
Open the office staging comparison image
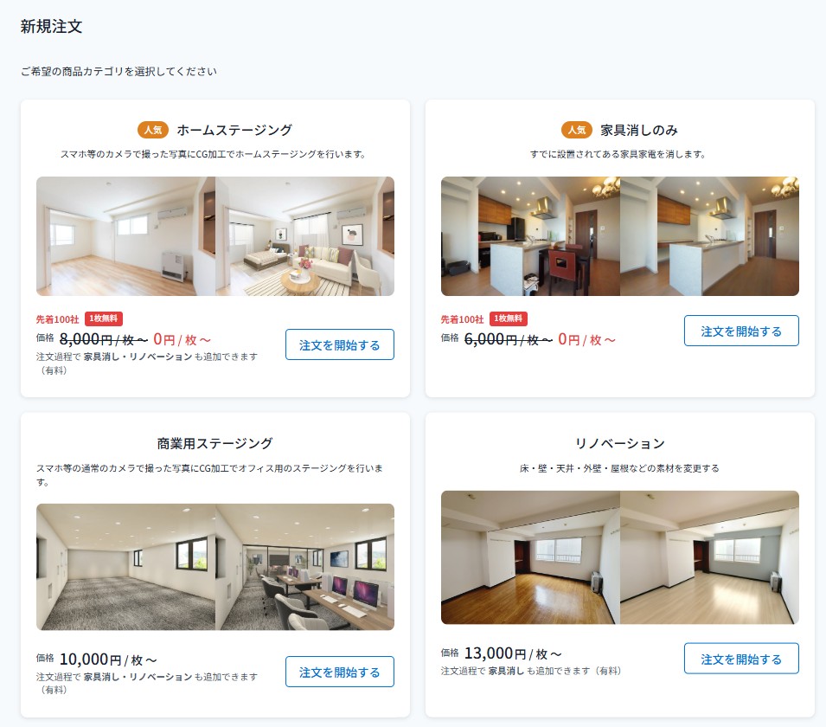click(215, 567)
